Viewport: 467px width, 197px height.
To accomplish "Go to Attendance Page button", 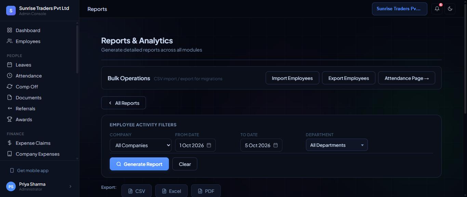I will click(x=406, y=78).
